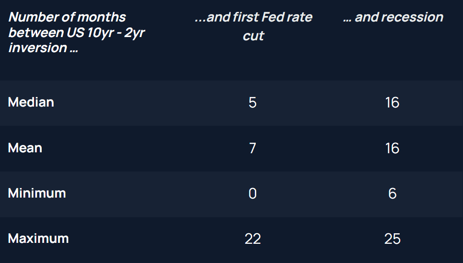The image size is (463, 263).
Task: Select Maximum Fed rate cut value 22
Action: click(x=253, y=239)
